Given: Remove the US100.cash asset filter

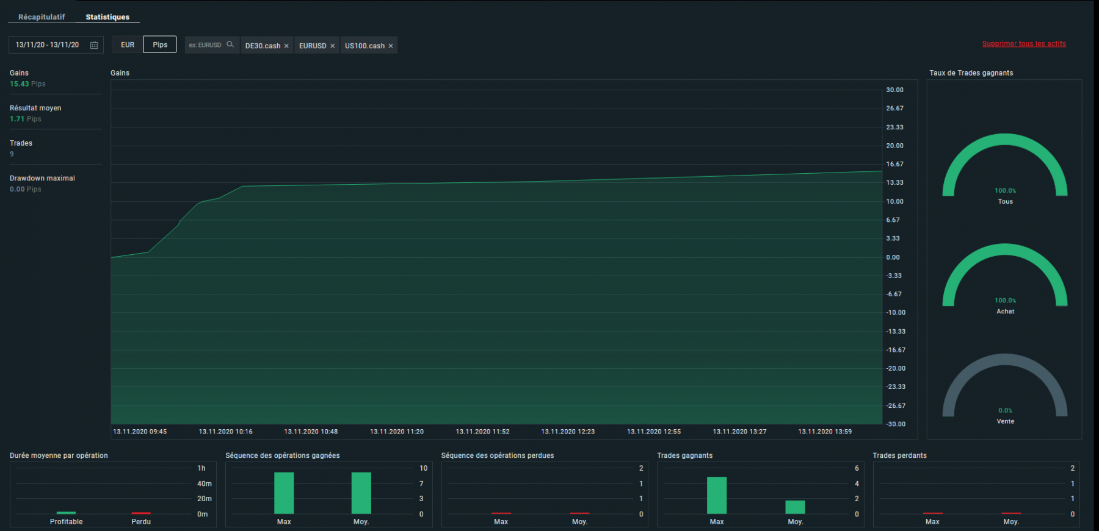Looking at the screenshot, I should pos(391,46).
